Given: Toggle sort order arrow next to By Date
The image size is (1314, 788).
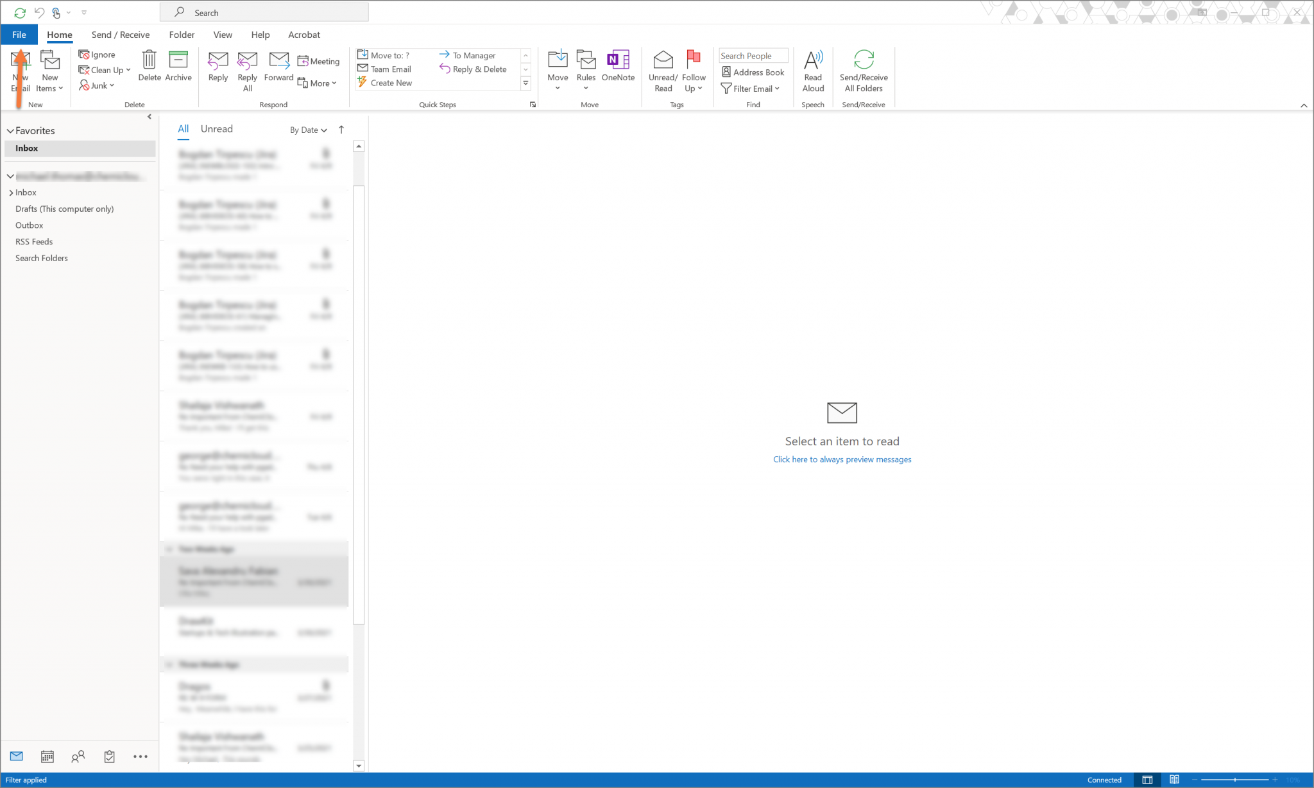Looking at the screenshot, I should [341, 130].
